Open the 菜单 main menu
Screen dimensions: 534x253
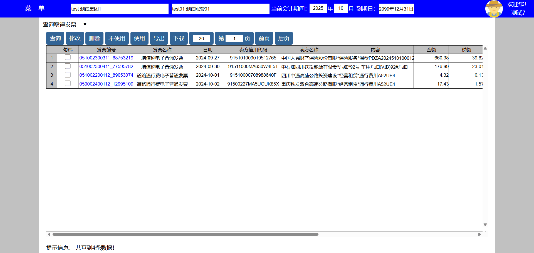tap(35, 8)
